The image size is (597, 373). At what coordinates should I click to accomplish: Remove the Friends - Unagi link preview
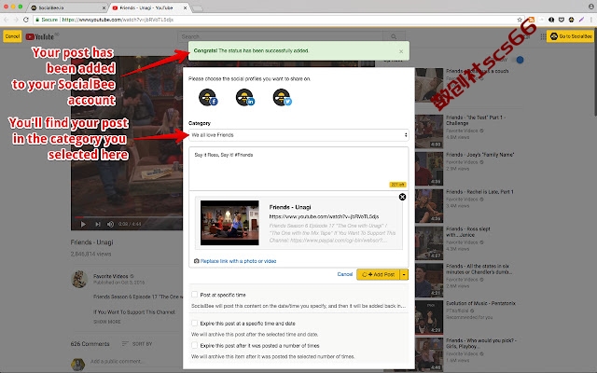402,197
